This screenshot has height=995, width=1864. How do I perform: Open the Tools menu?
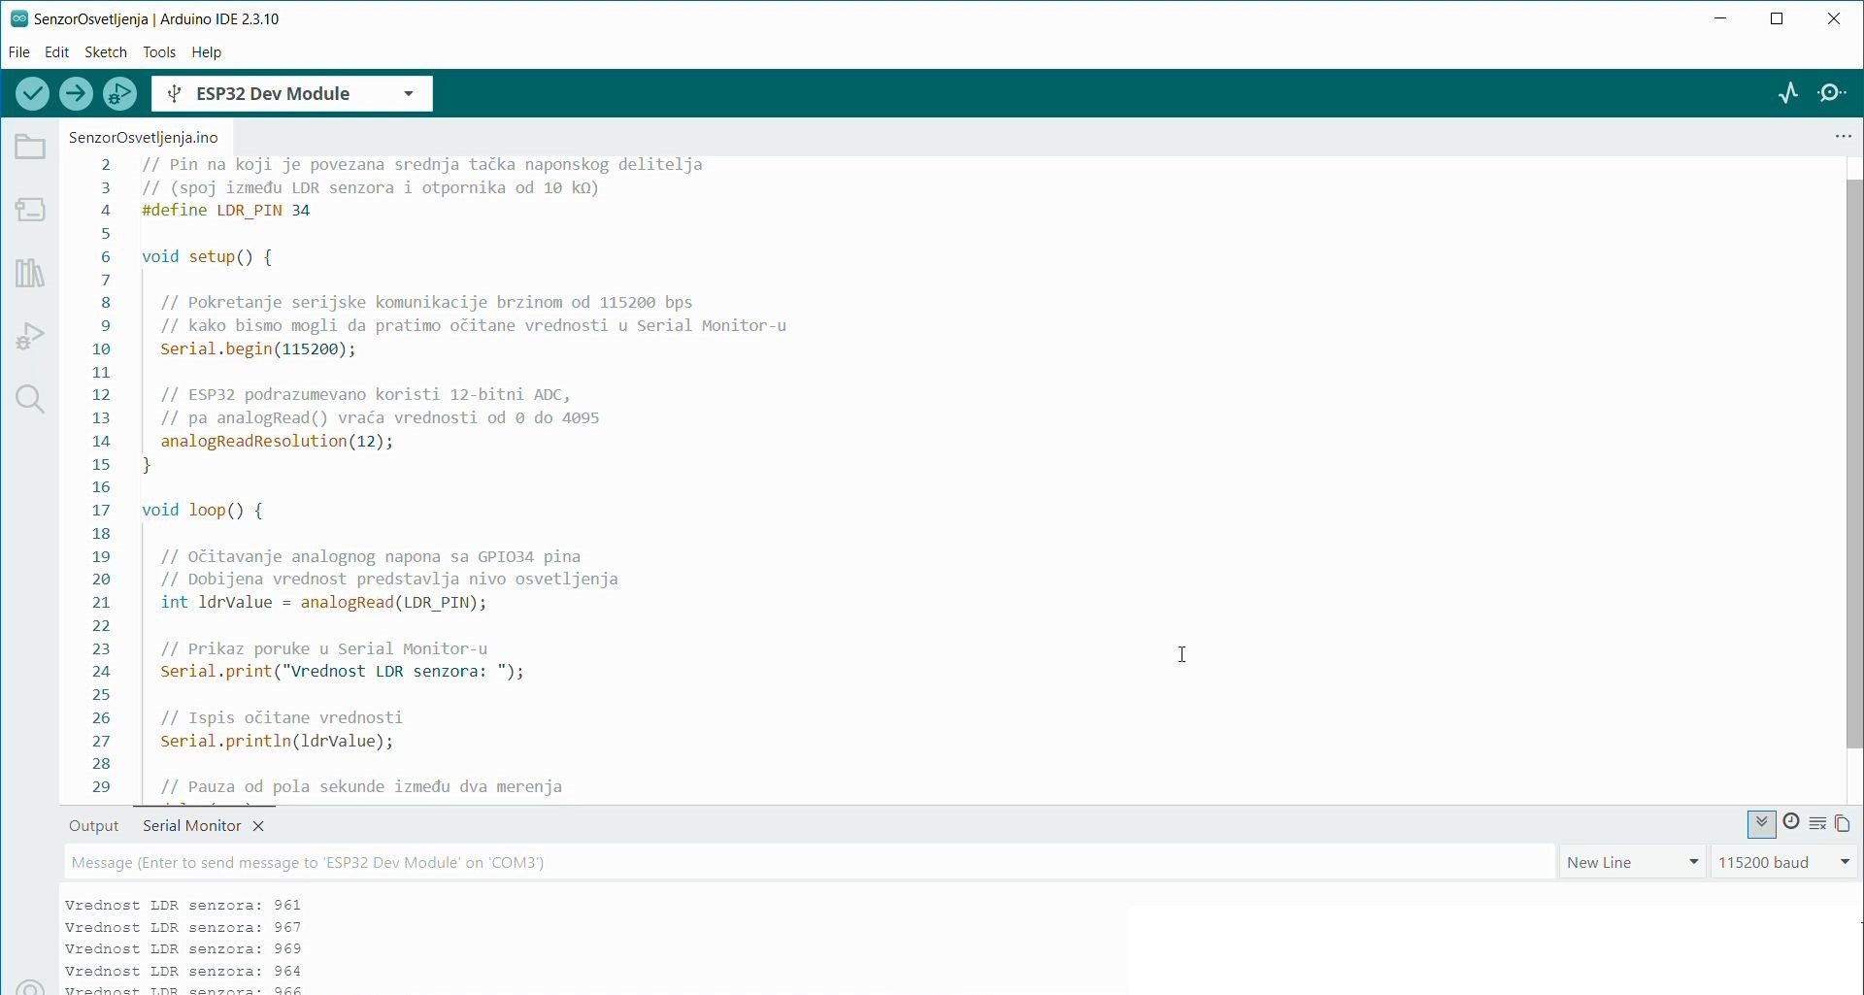[160, 52]
